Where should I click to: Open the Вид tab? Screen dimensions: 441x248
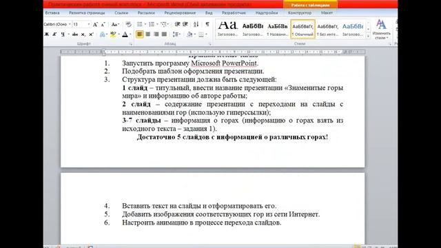pos(209,13)
